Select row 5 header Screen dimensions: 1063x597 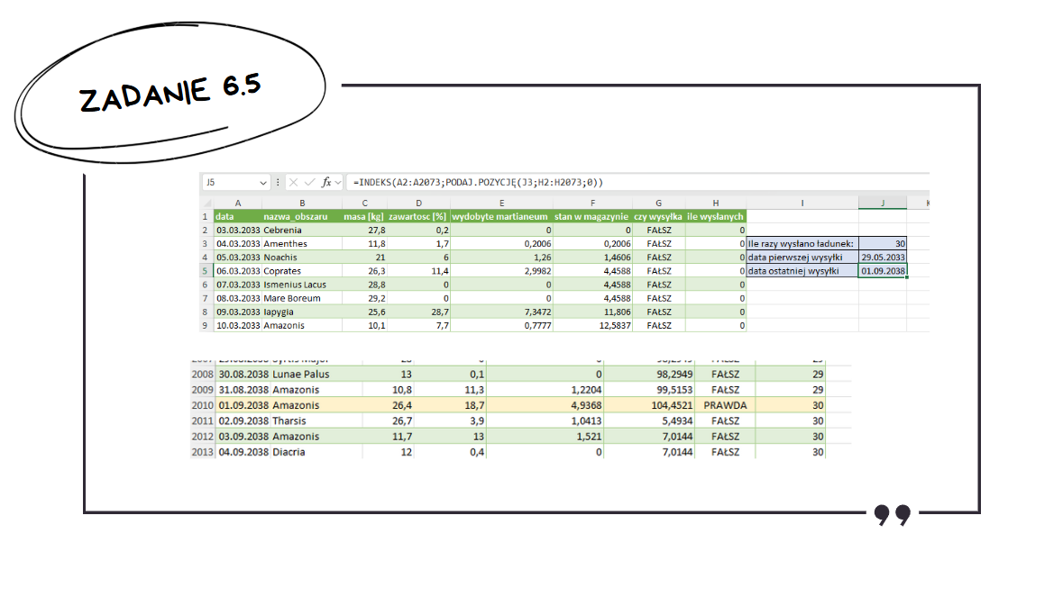point(206,271)
